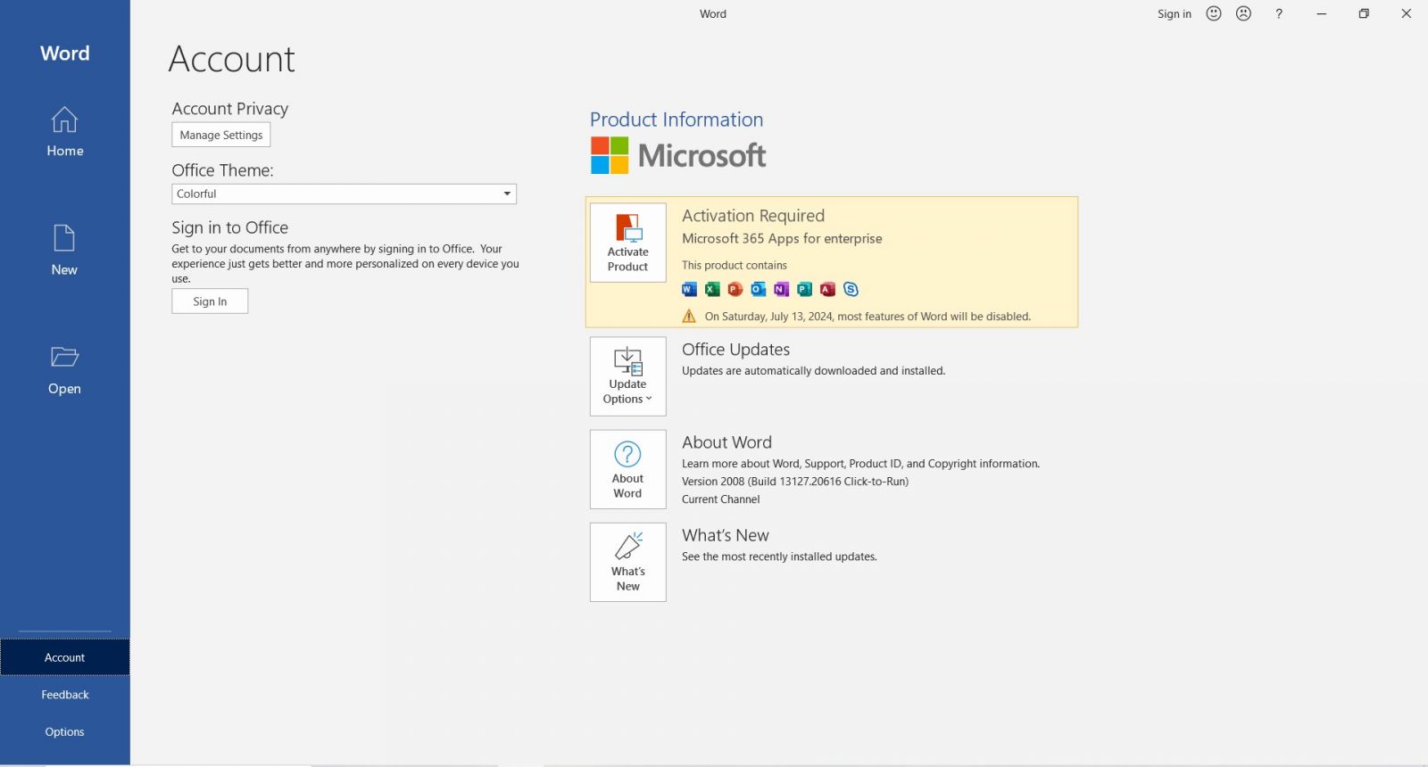The image size is (1428, 767).
Task: Click the Excel app icon in product list
Action: 712,289
